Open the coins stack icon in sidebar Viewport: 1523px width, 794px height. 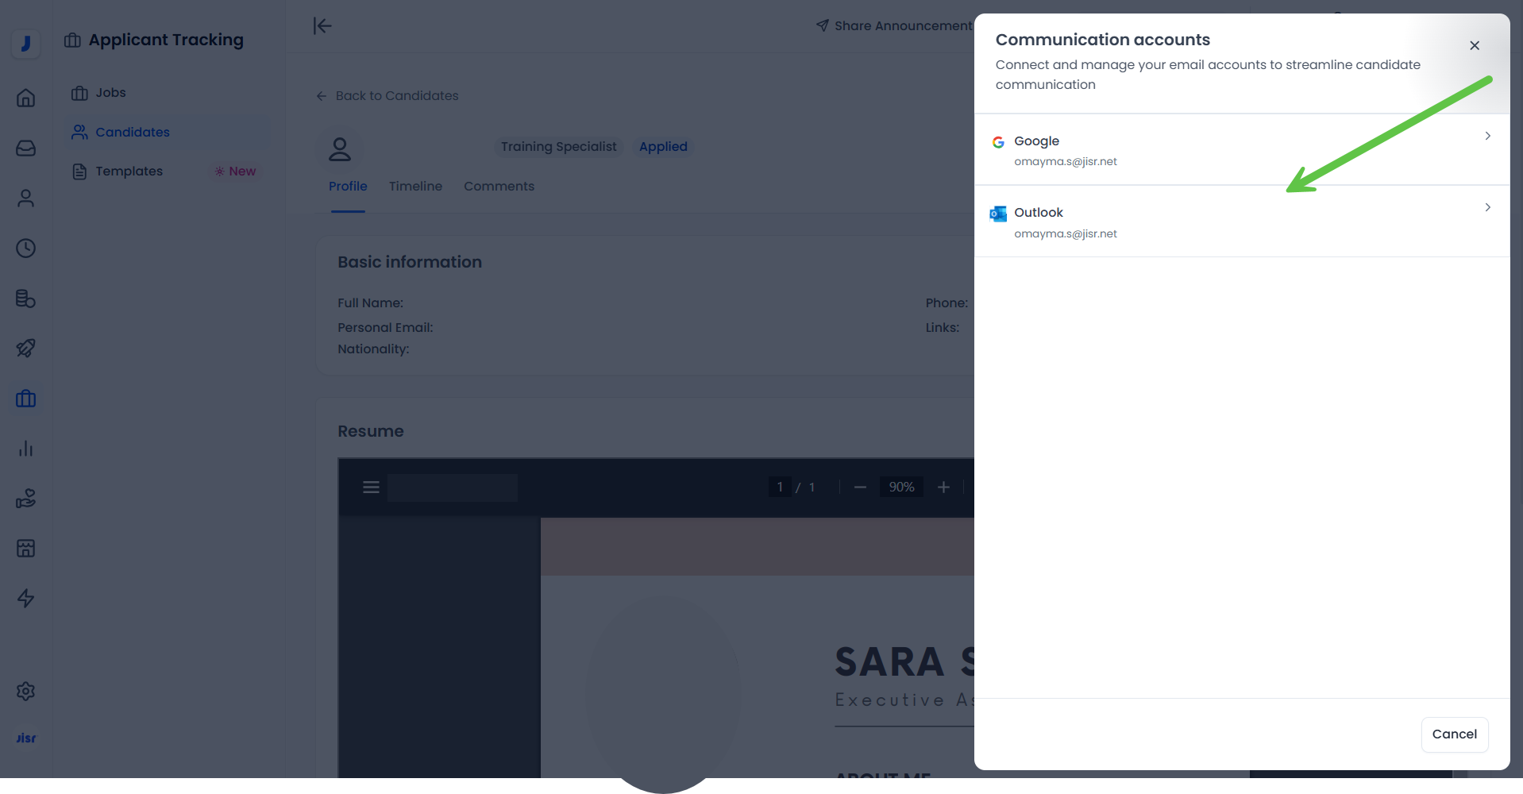(26, 299)
